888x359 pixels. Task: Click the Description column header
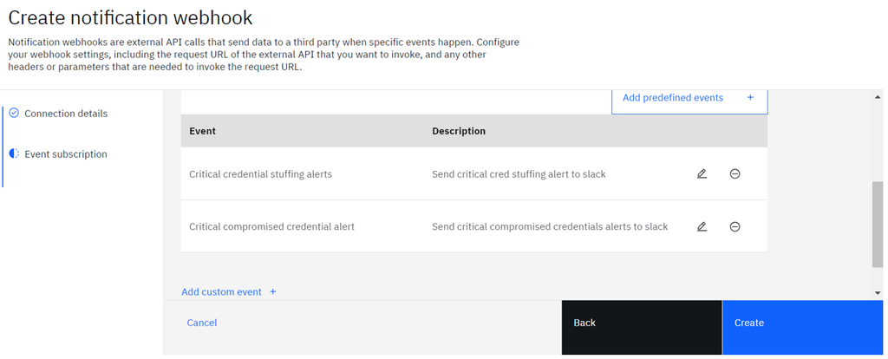[x=459, y=131]
